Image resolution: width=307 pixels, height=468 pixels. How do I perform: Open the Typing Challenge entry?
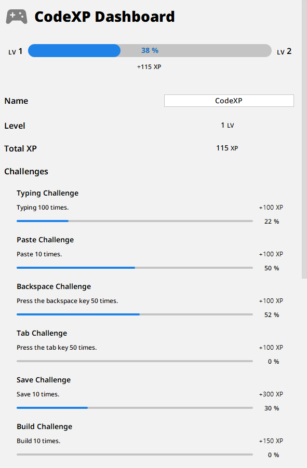47,193
